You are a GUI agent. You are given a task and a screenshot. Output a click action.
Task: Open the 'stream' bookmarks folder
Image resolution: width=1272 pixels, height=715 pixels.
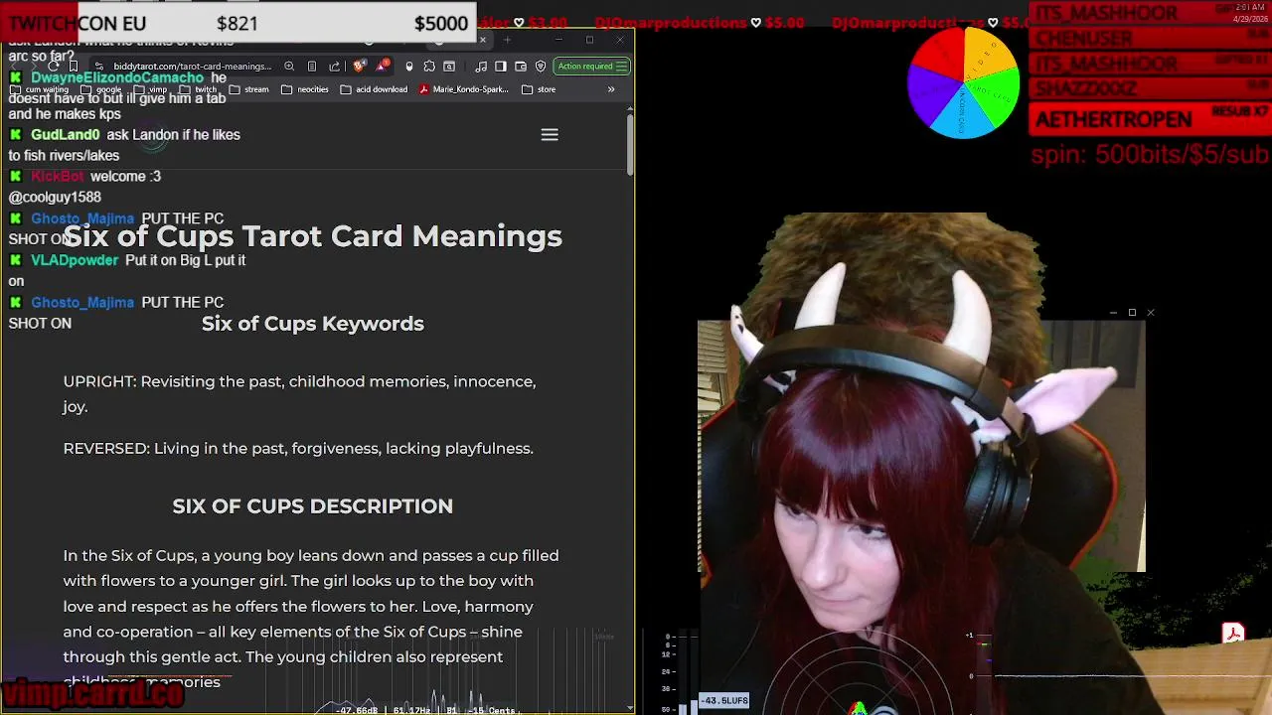[248, 89]
